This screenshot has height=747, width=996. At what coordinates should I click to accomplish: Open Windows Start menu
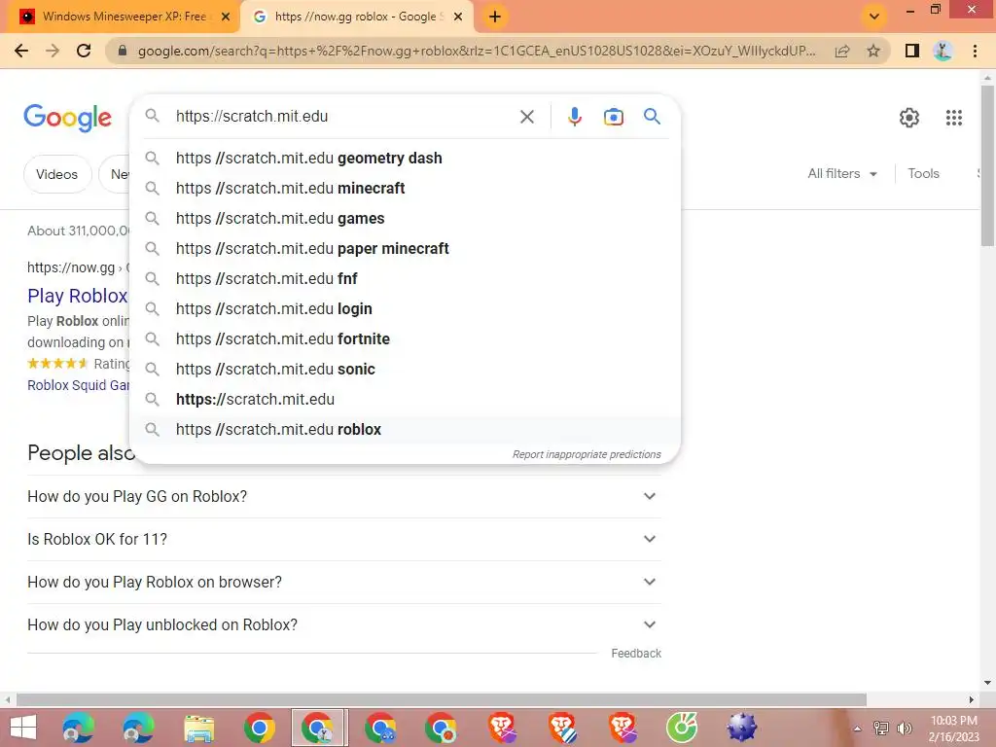click(23, 728)
